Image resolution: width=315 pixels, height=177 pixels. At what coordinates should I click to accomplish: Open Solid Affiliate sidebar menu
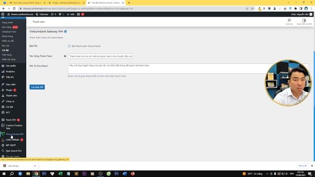pos(13,140)
